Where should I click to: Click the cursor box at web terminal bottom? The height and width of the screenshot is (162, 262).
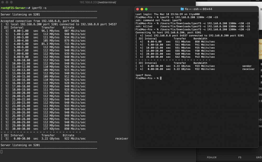pyautogui.click(x=2, y=152)
